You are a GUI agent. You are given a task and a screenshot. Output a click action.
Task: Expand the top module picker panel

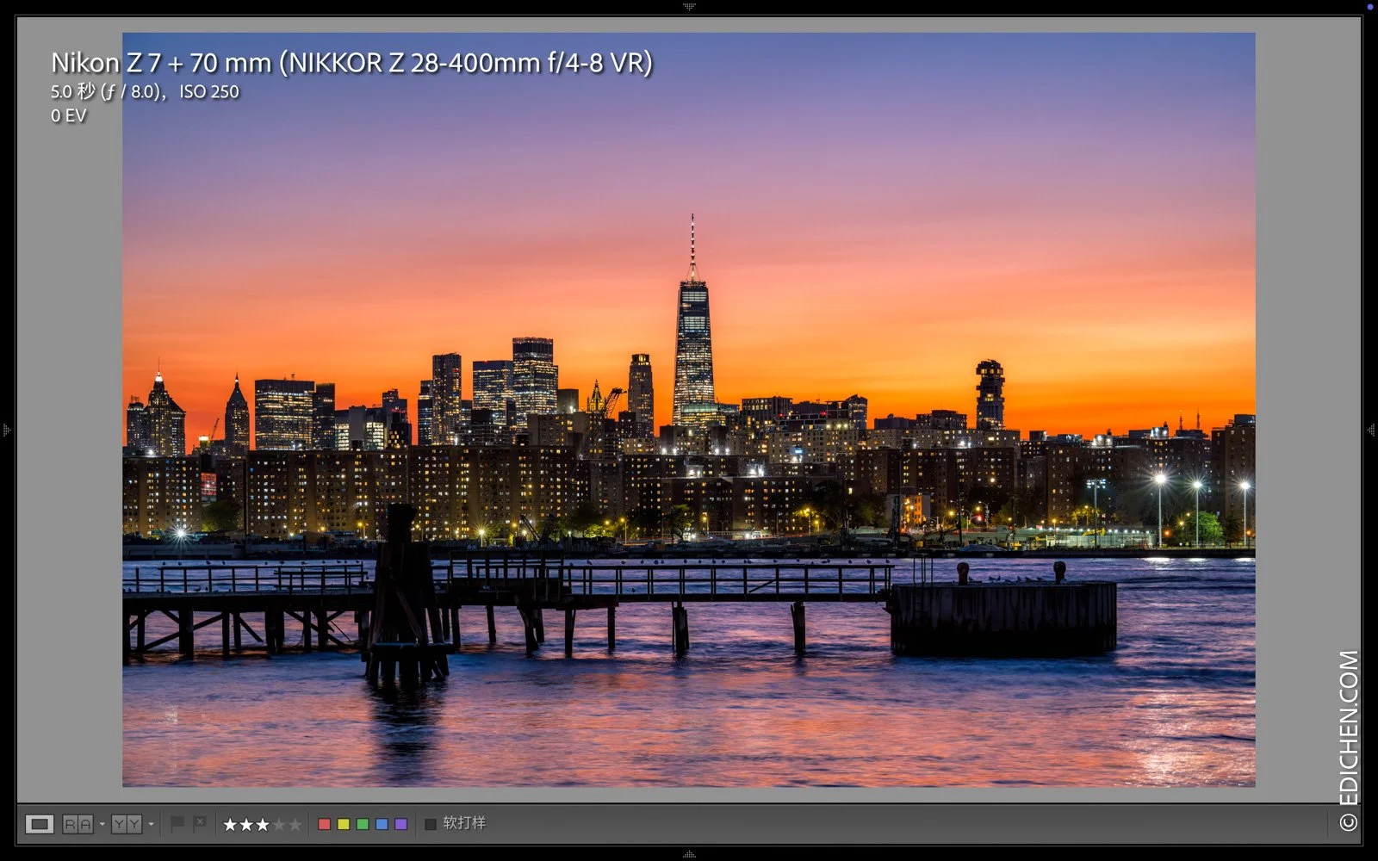tap(689, 6)
